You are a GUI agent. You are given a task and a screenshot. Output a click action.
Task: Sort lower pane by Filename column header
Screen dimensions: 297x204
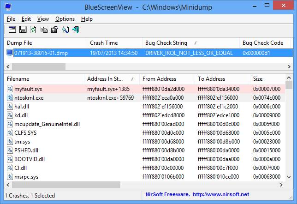[18, 79]
